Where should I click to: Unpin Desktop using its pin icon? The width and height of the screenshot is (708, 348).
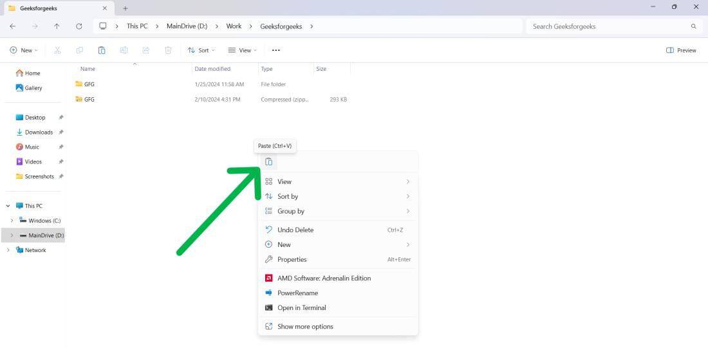[x=61, y=117]
